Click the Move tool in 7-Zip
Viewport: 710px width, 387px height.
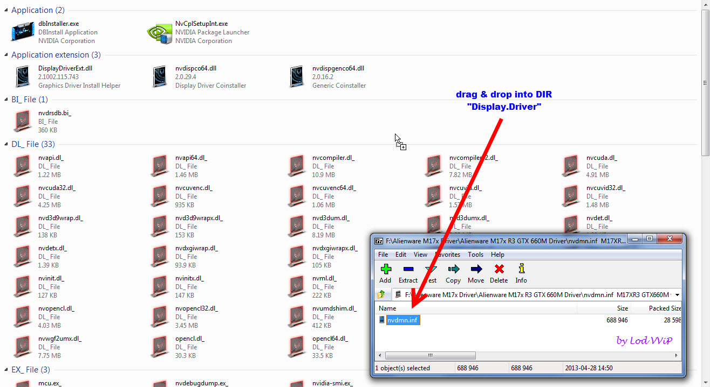[476, 273]
